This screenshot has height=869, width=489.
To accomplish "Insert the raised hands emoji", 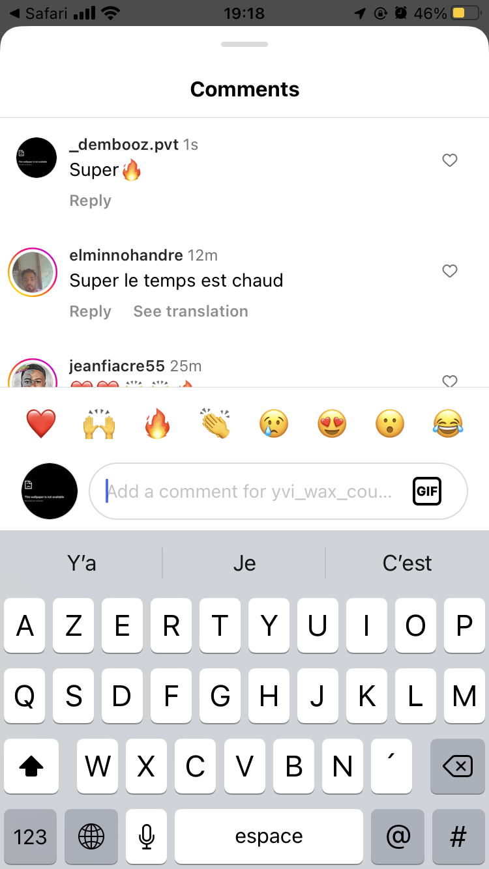I will (x=99, y=424).
